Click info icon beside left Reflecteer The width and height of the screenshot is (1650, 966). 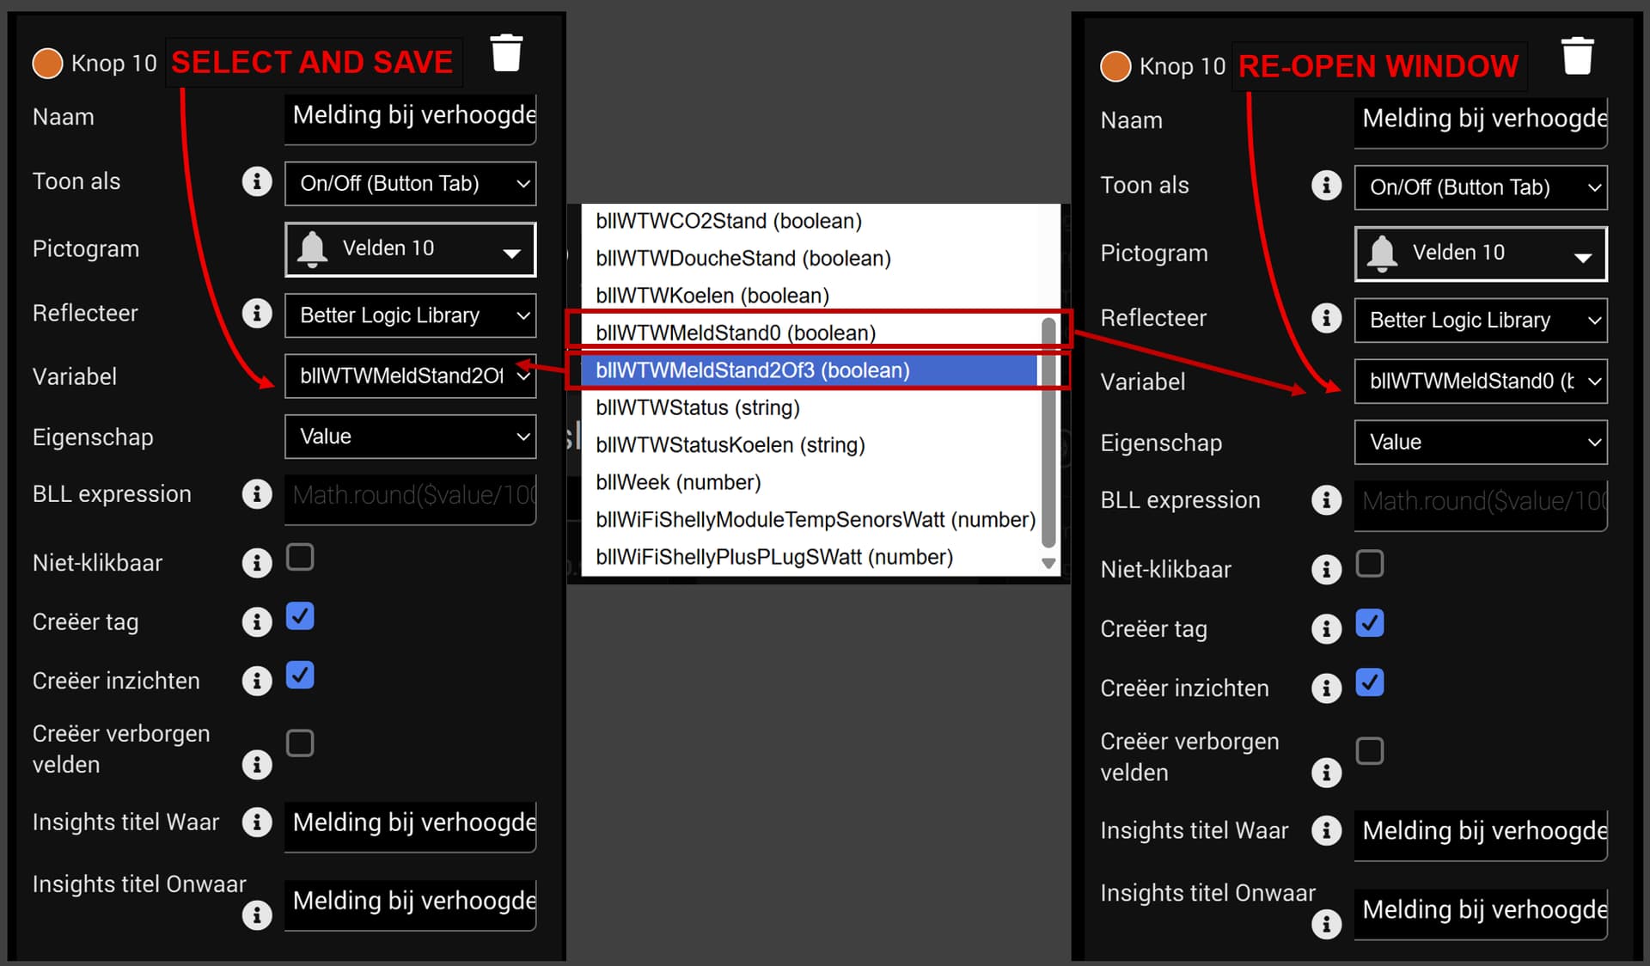(x=256, y=313)
